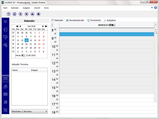This screenshot has height=119, width=159.
Task: Open the notes document sidebar icon
Action: point(5,102)
